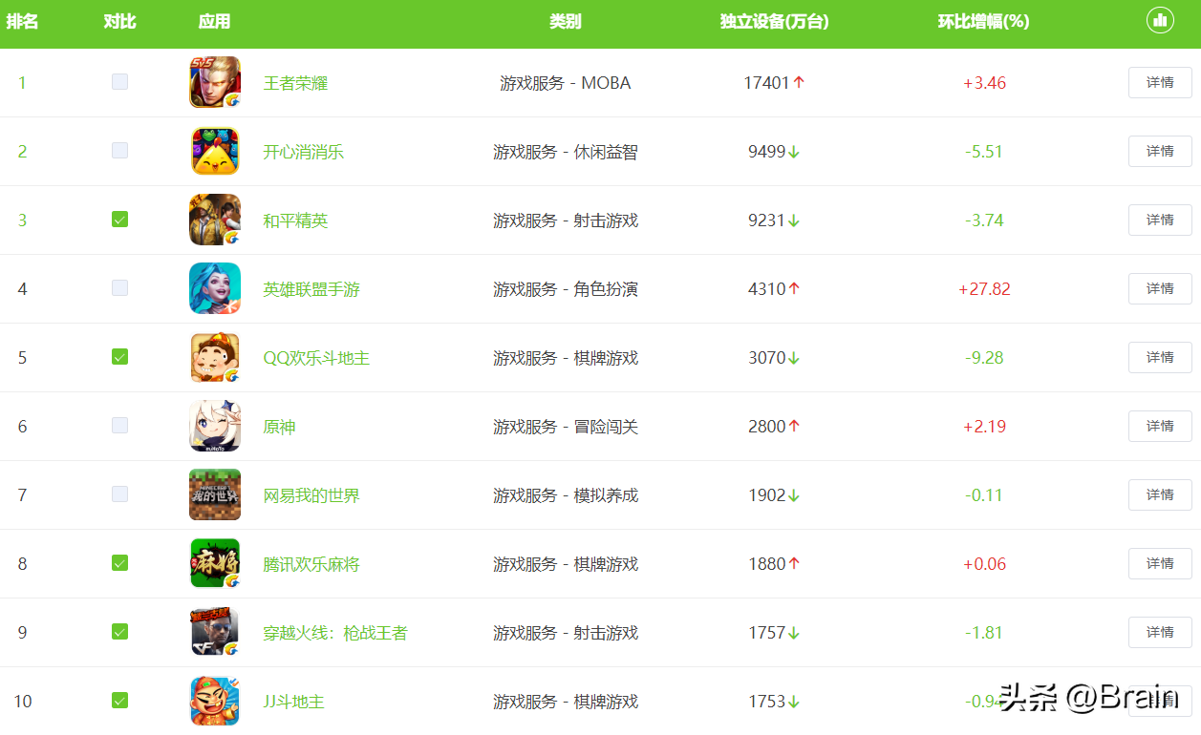Click the 游戏服务 - 休闲益智 category cell
The height and width of the screenshot is (735, 1201).
(x=566, y=152)
